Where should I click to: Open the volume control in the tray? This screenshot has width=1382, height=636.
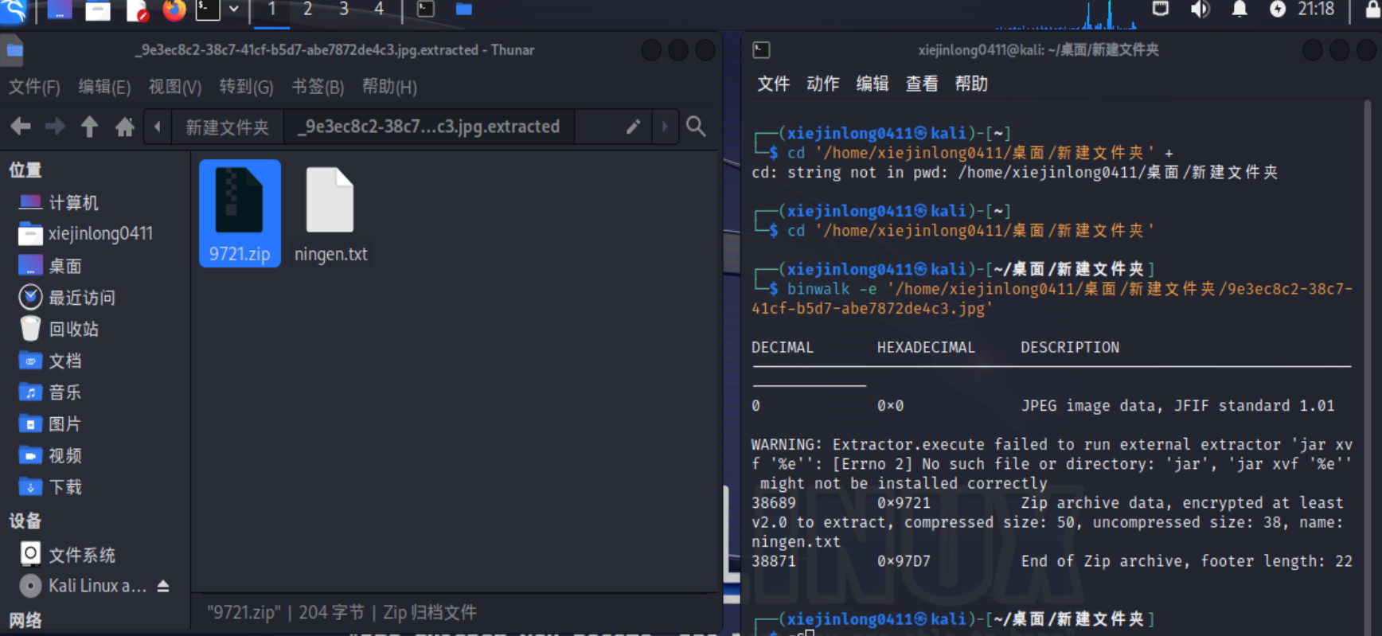[x=1200, y=10]
